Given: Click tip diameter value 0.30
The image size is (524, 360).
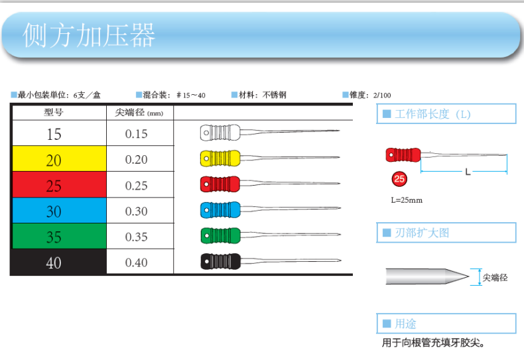Looking at the screenshot, I should click(x=137, y=211).
